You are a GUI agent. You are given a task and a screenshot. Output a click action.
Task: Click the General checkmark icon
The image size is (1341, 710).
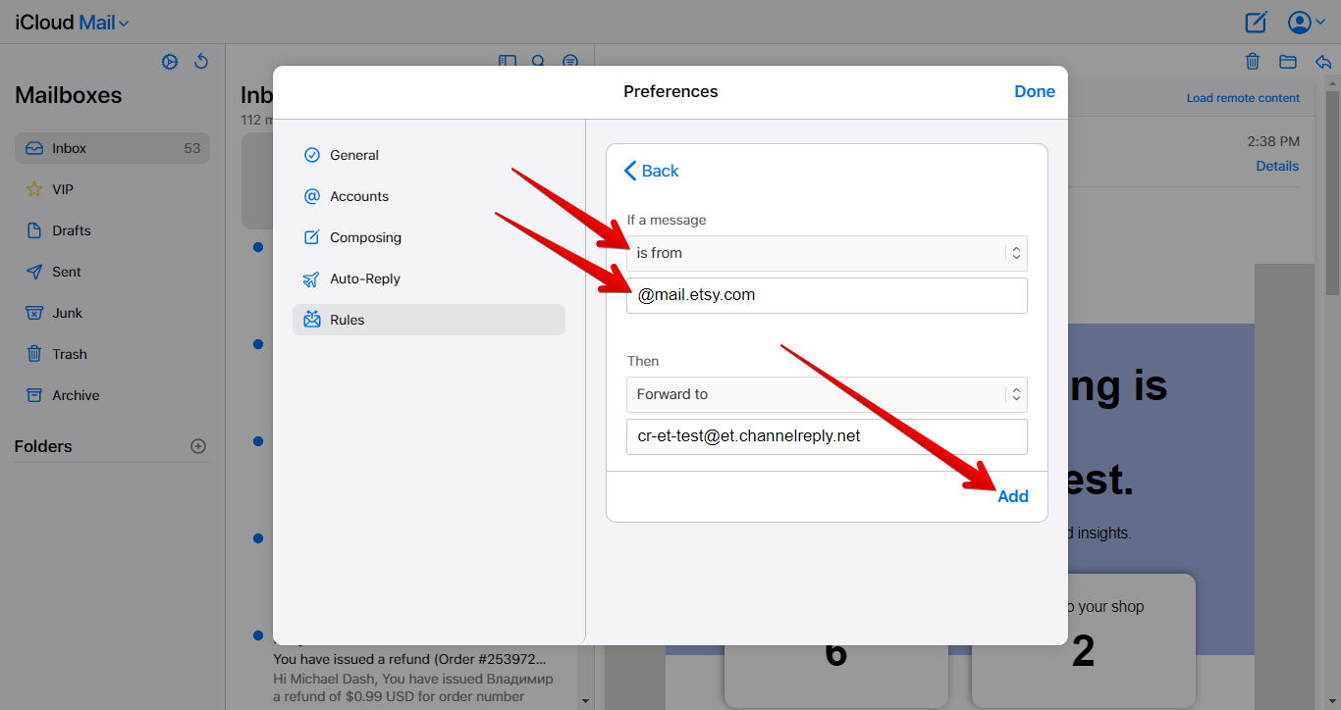coord(312,155)
